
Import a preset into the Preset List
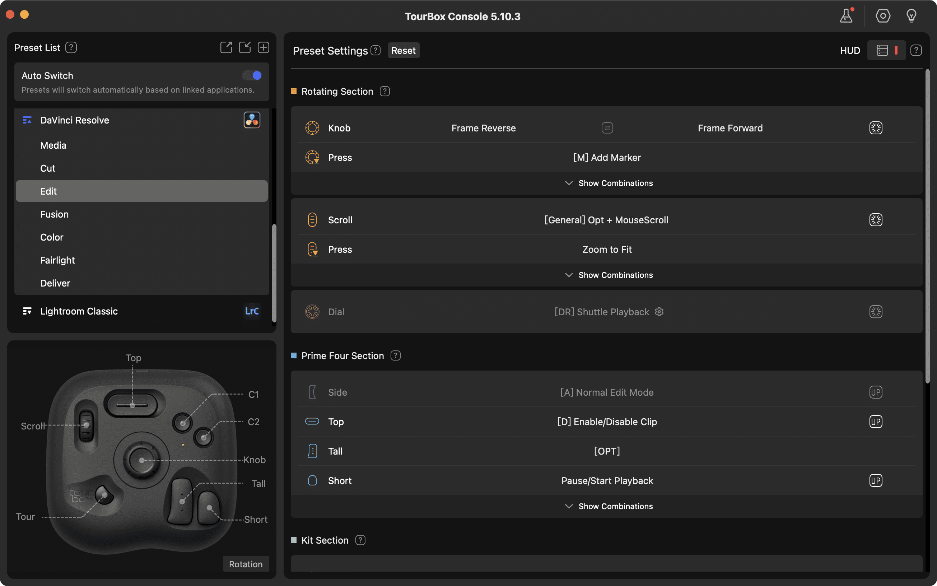245,47
